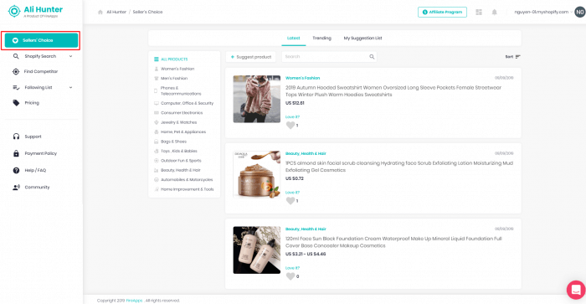Click the home icon in the breadcrumb

point(100,12)
